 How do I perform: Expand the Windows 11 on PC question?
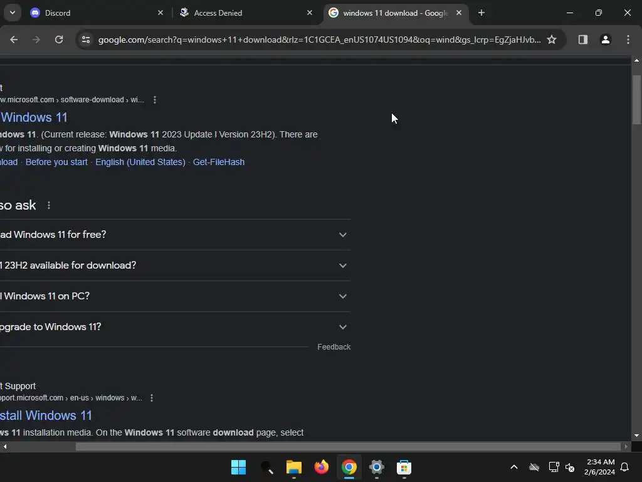pyautogui.click(x=175, y=296)
